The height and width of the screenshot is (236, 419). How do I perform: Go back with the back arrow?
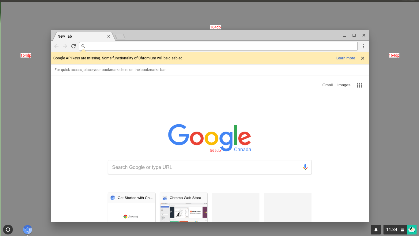56,46
